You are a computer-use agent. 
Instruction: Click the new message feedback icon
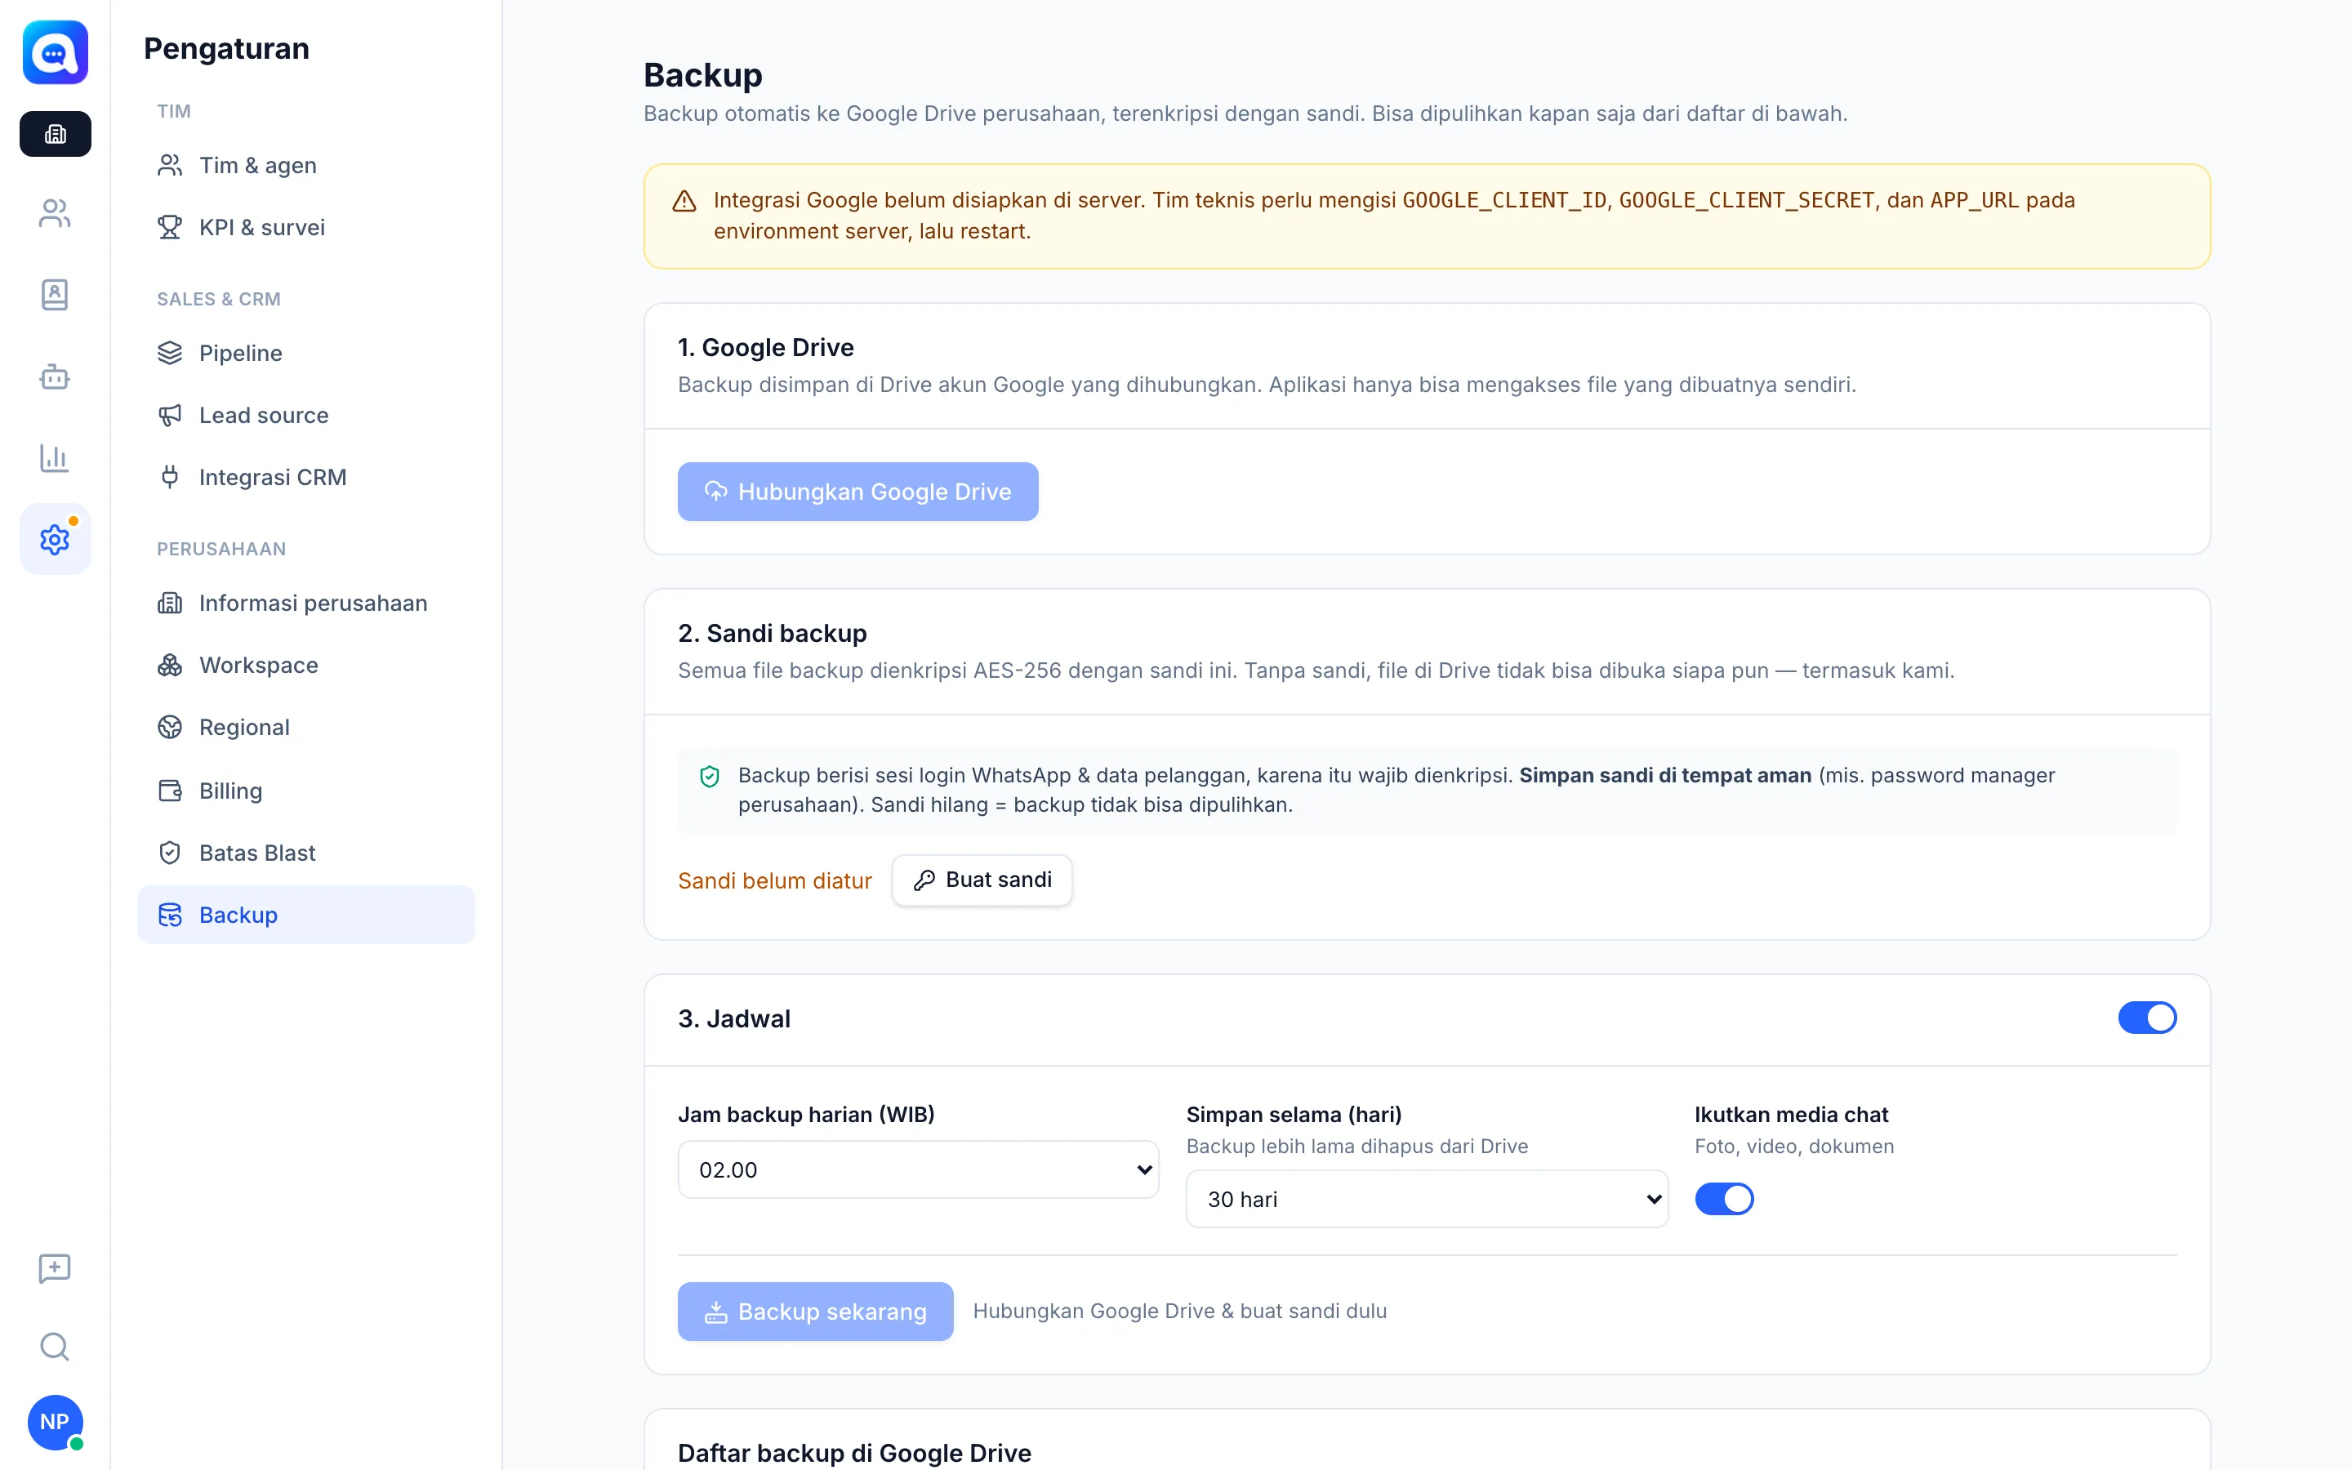(x=56, y=1267)
